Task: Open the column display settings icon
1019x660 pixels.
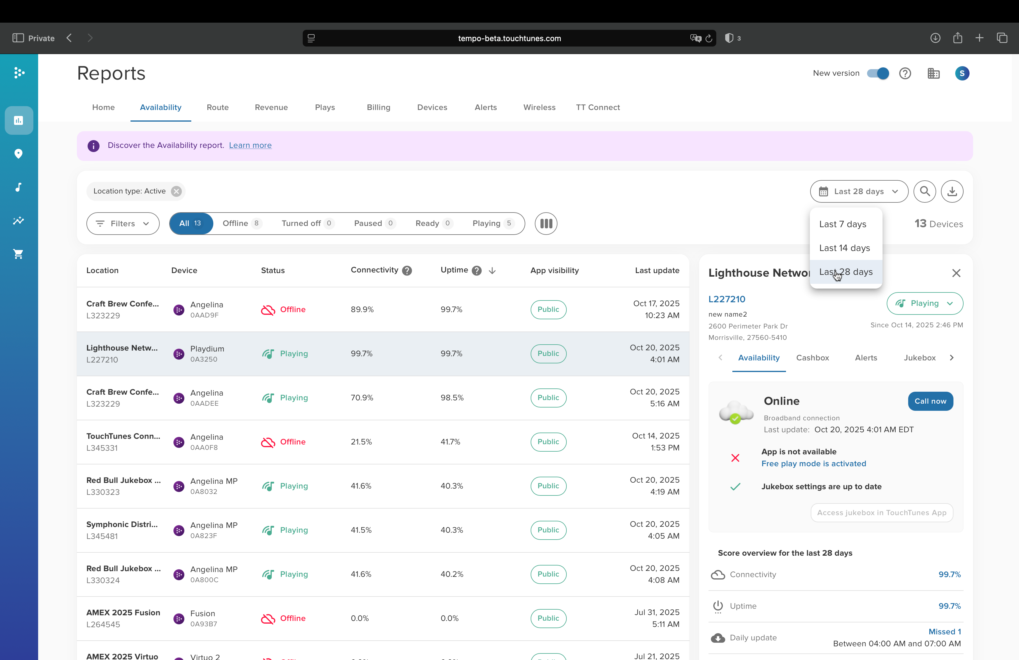Action: [546, 224]
